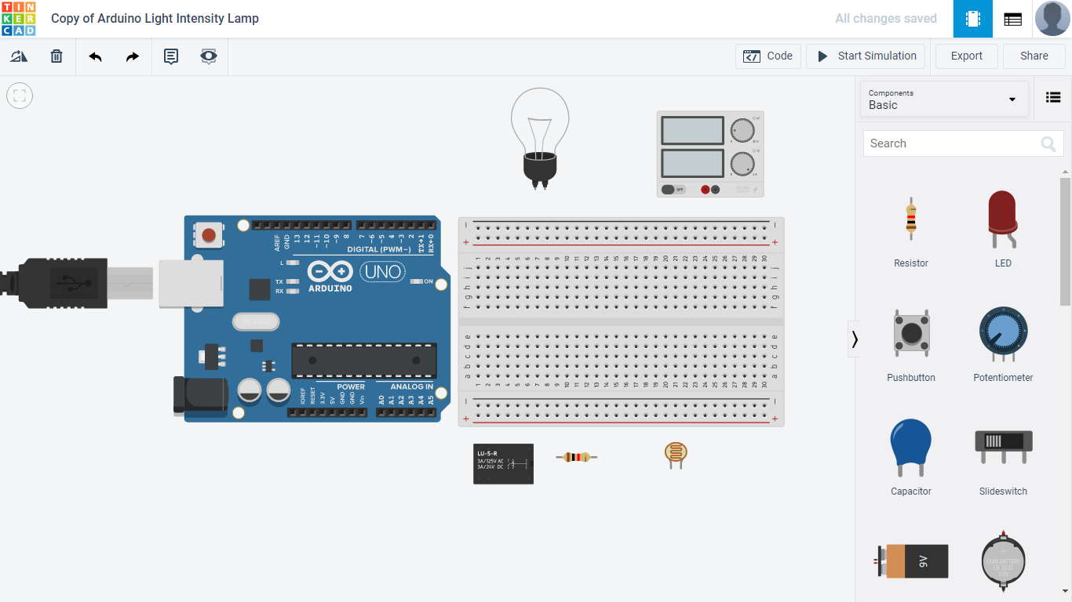Click the components panel scrollbar
This screenshot has width=1072, height=602.
pos(1065,241)
